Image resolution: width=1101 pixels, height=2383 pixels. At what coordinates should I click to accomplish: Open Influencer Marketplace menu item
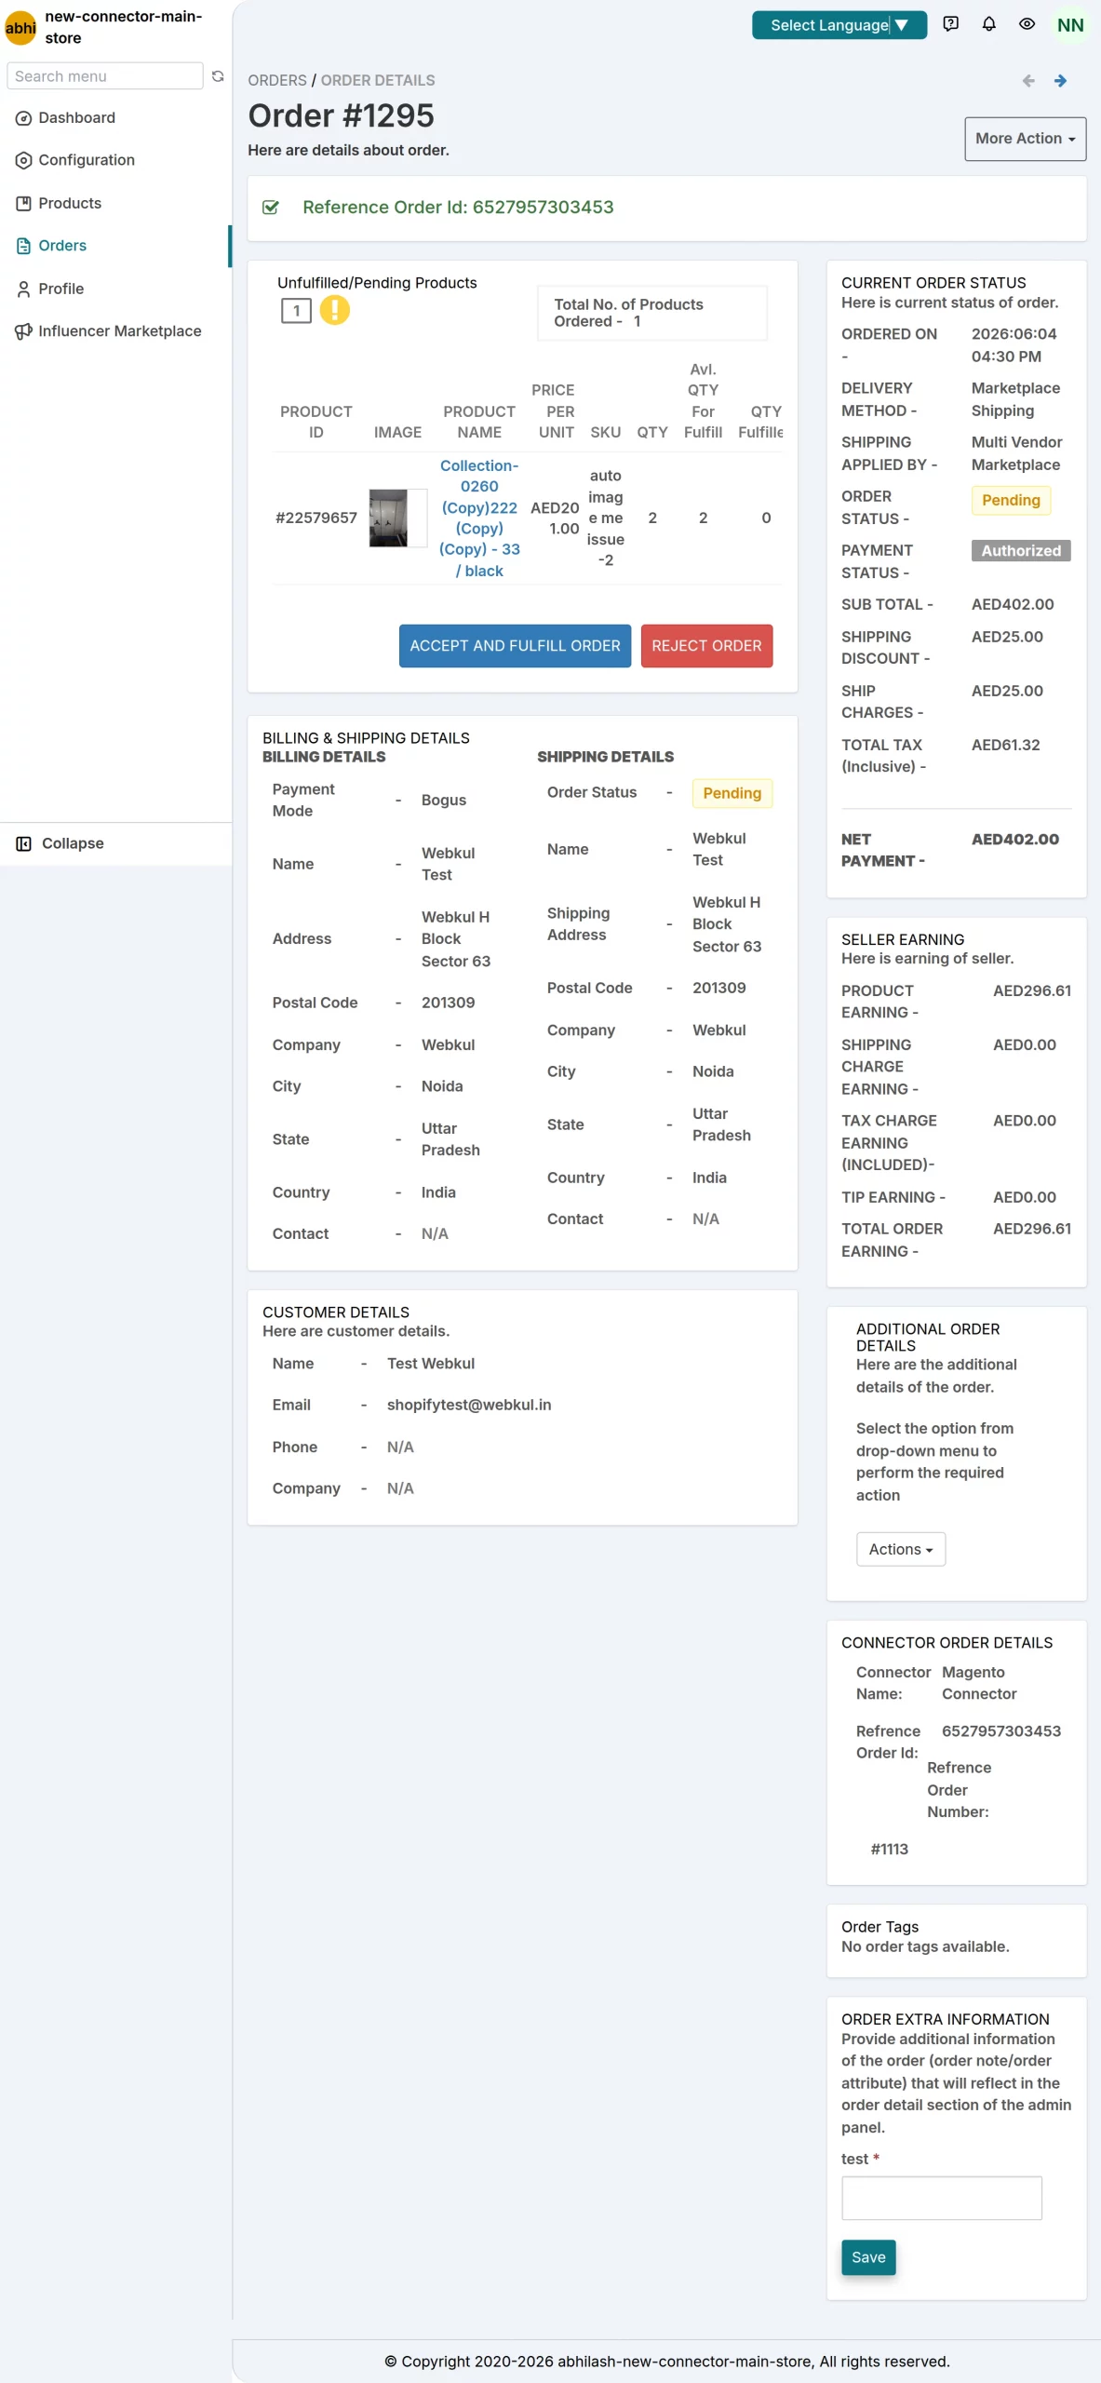pos(109,331)
